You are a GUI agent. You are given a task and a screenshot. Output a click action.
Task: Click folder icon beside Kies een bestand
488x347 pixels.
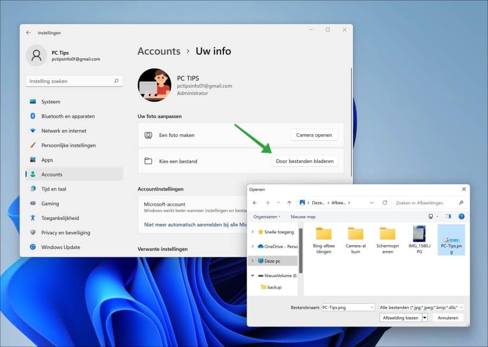pyautogui.click(x=148, y=161)
